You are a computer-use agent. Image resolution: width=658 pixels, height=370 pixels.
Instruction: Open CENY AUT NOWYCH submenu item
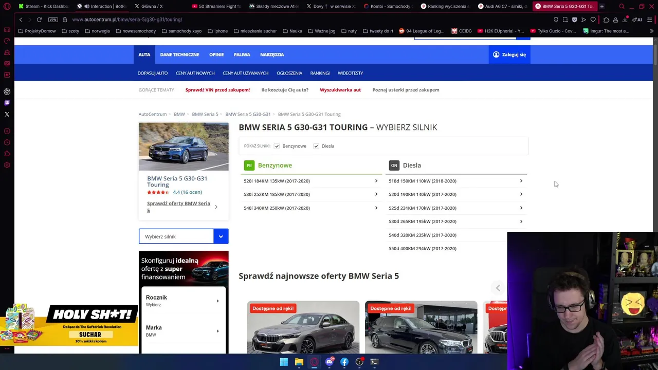(x=195, y=73)
